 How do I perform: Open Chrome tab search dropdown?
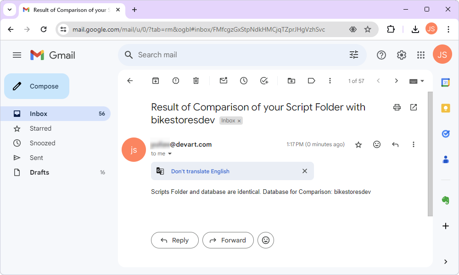[x=10, y=10]
